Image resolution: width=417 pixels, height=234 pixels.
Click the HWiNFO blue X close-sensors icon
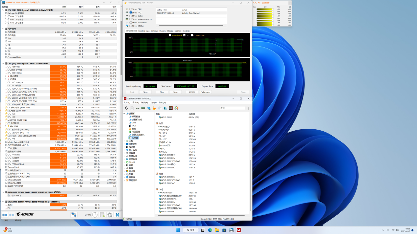click(117, 215)
